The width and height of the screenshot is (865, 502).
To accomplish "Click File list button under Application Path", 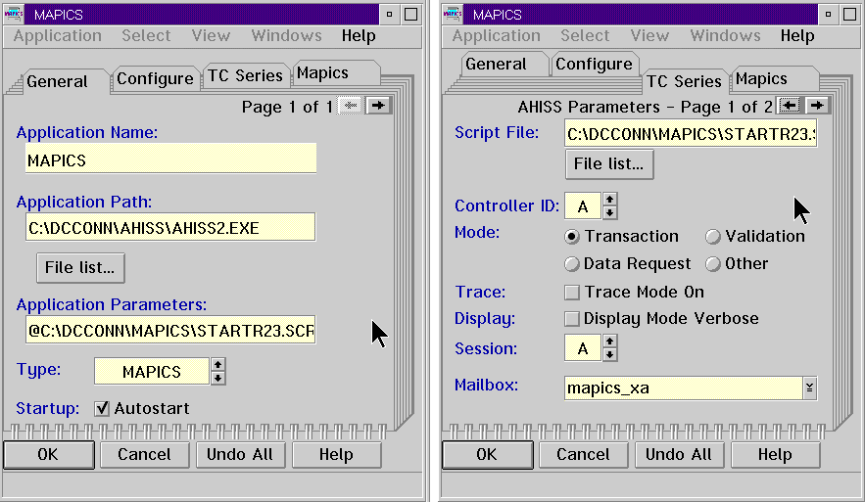I will (x=80, y=268).
